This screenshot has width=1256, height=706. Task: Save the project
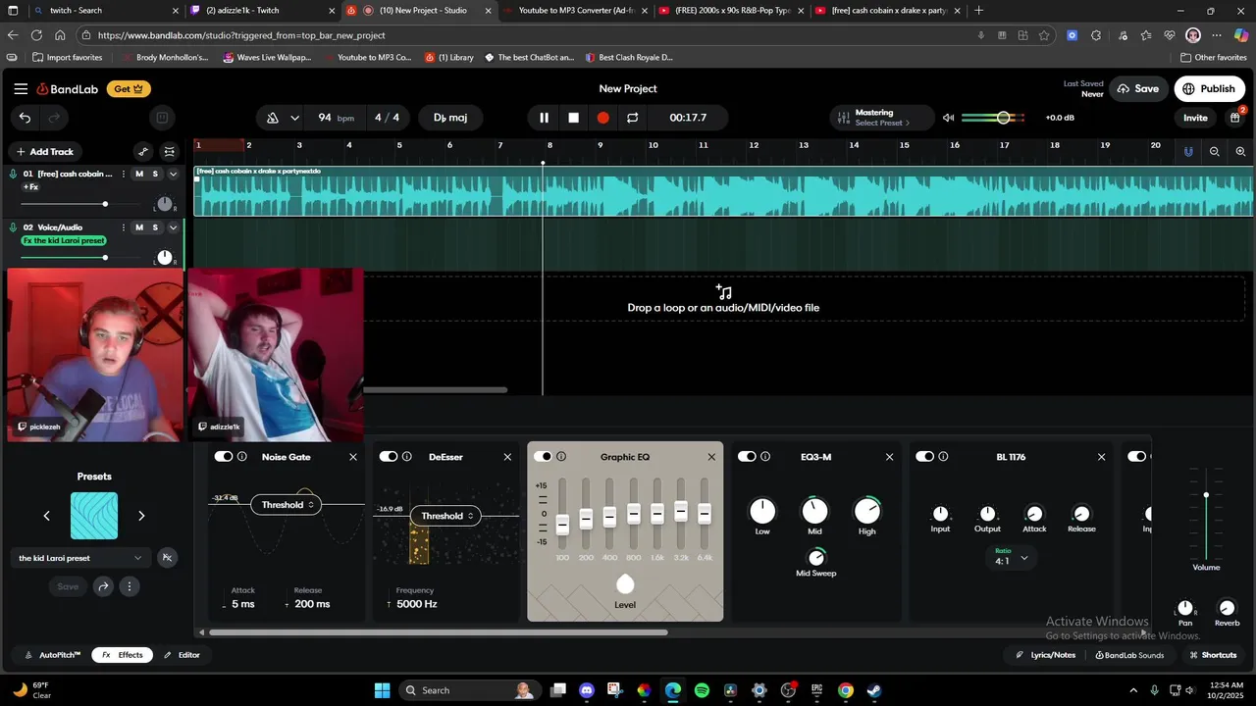1137,89
